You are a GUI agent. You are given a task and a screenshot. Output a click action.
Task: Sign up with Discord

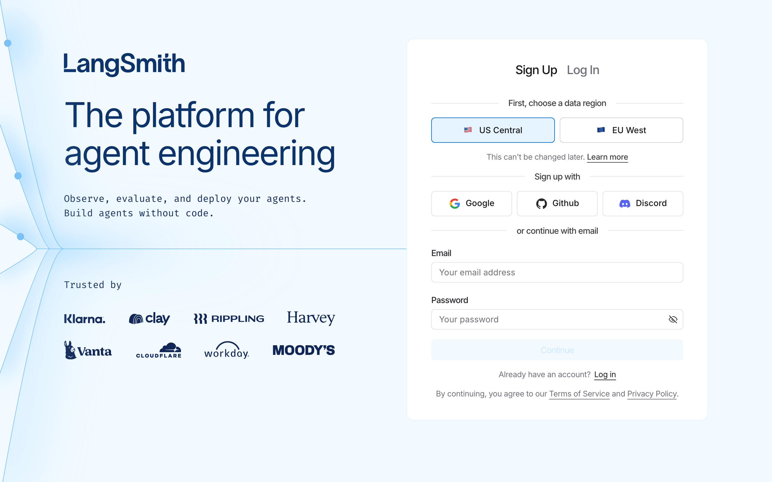tap(643, 203)
